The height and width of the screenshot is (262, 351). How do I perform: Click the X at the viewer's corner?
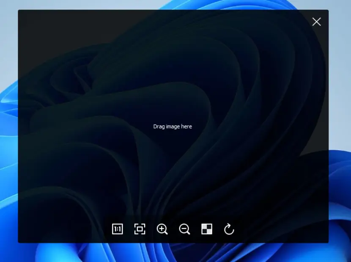coord(316,22)
